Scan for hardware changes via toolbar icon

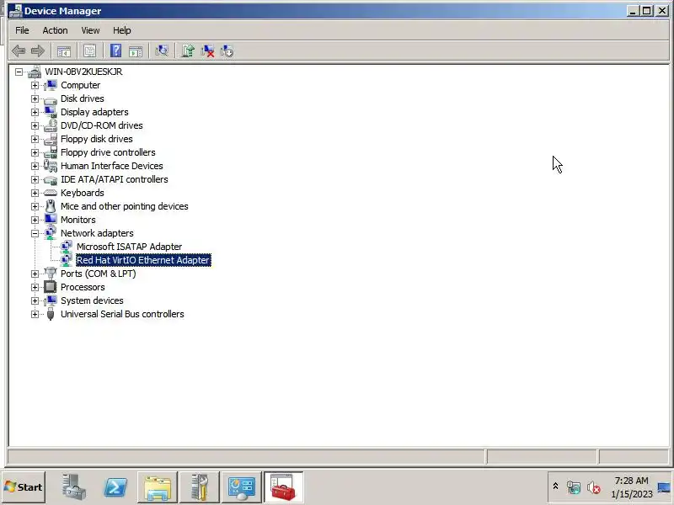tap(162, 51)
